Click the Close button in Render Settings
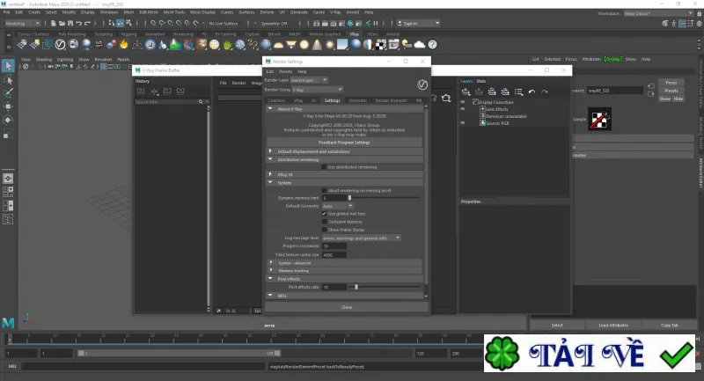Viewport: 704px width, 381px height. pos(346,307)
